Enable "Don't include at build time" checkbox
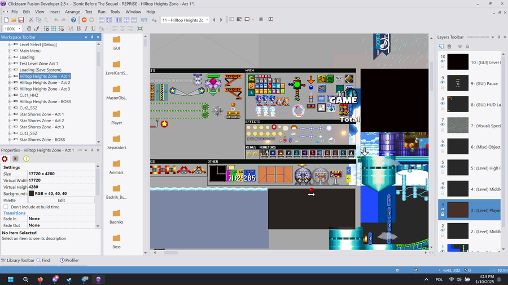The image size is (508, 285). pos(6,207)
